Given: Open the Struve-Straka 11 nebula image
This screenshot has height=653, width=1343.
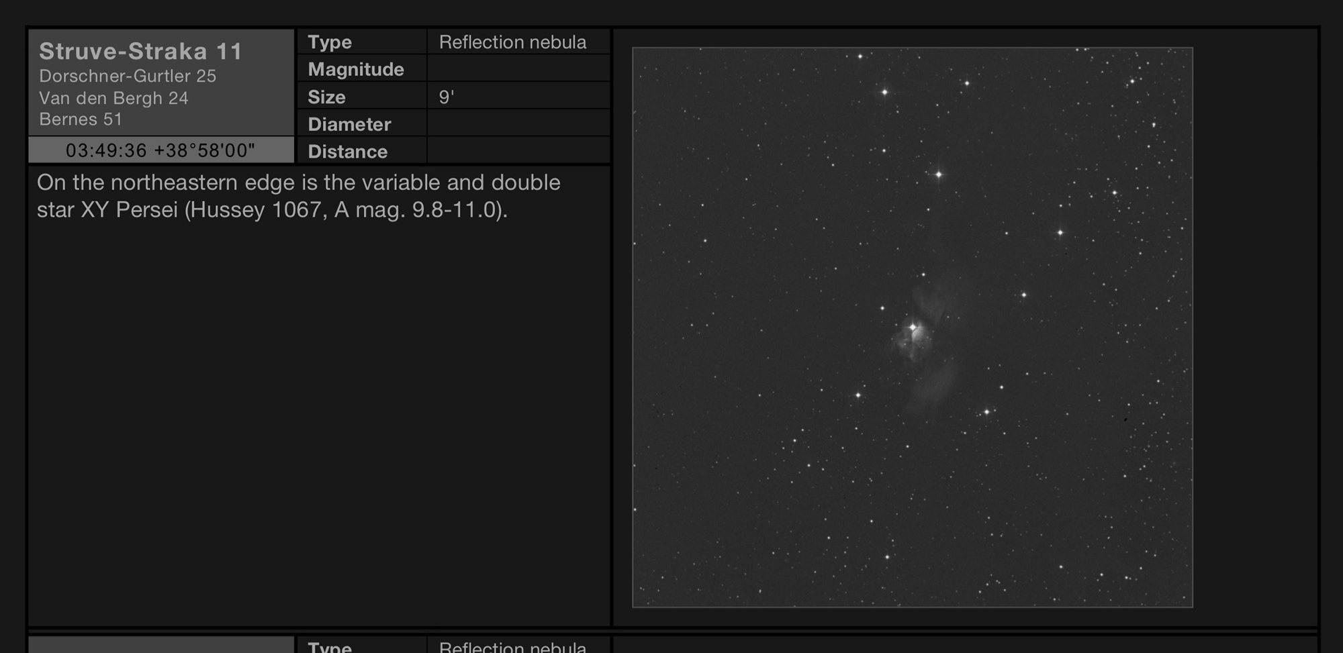Looking at the screenshot, I should [x=913, y=327].
